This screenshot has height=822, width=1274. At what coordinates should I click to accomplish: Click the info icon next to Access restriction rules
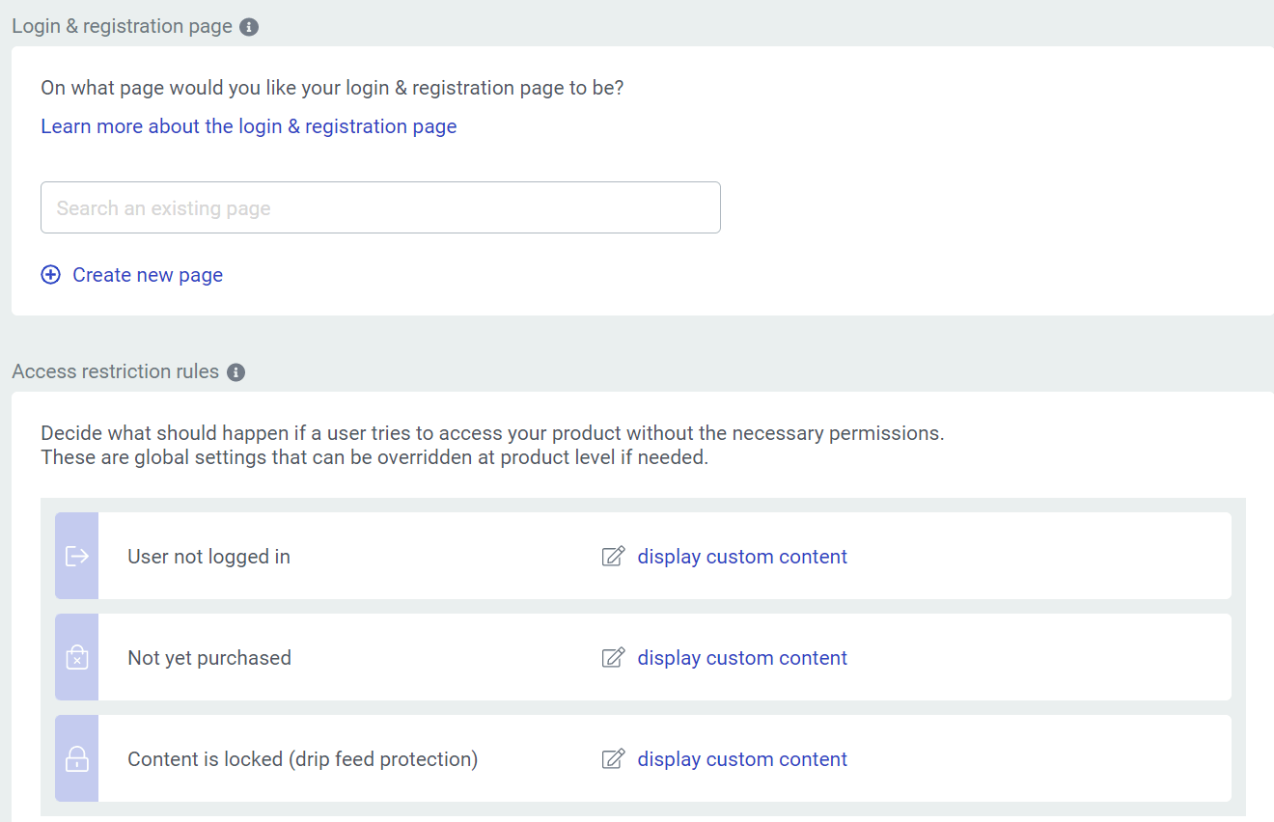pyautogui.click(x=235, y=372)
